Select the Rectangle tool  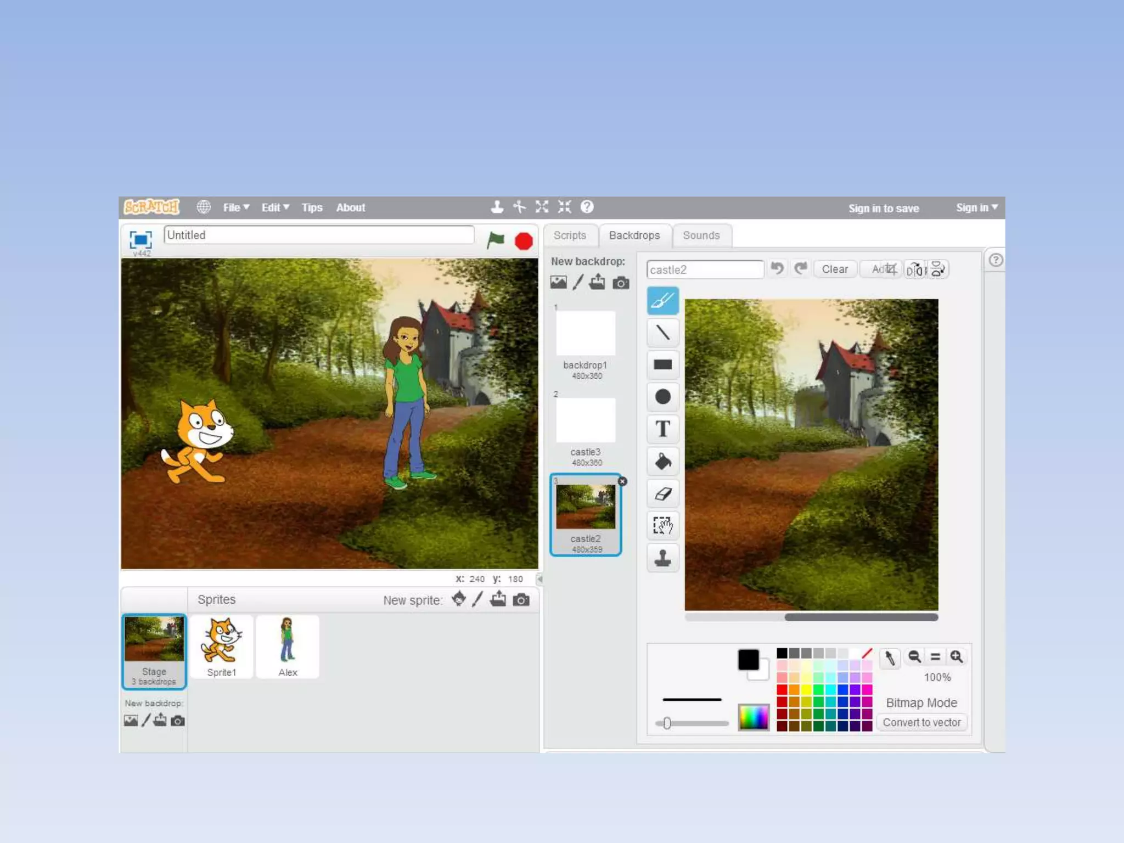click(662, 364)
